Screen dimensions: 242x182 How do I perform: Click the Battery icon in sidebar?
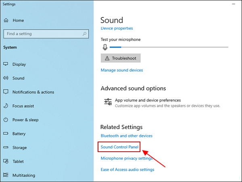click(x=6, y=134)
